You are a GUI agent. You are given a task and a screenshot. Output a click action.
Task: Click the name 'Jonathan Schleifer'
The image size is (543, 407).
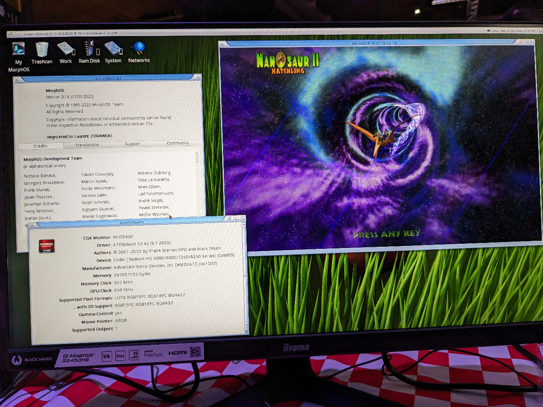pos(42,204)
